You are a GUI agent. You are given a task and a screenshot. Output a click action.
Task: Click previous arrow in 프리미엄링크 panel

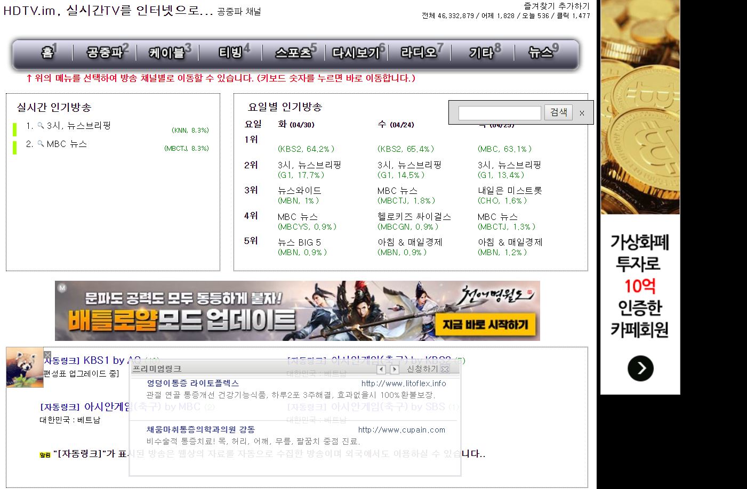(381, 369)
